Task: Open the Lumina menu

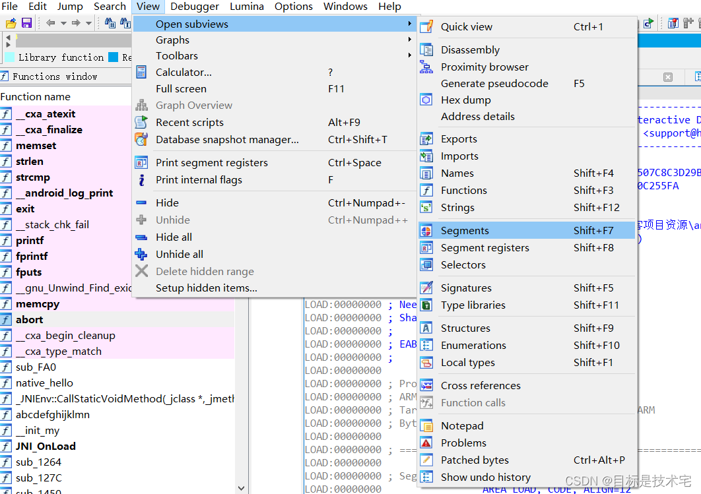Action: pos(247,7)
